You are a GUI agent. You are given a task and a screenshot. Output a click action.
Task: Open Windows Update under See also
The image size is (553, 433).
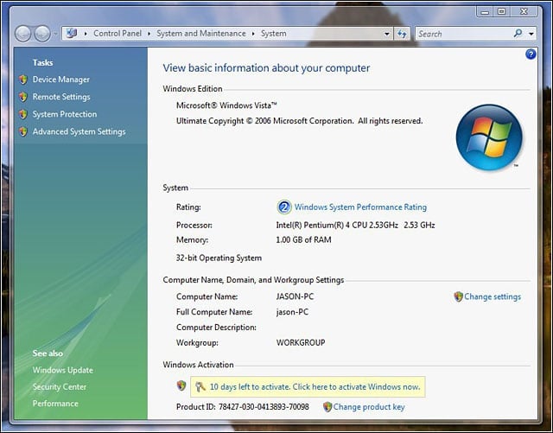pos(63,370)
